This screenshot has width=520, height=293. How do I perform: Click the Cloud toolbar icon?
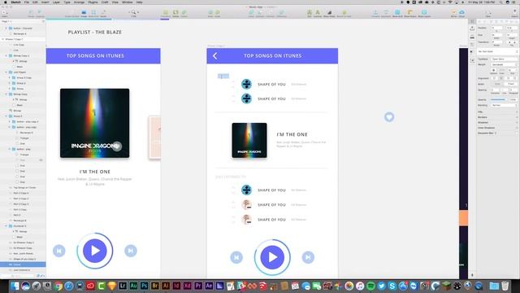point(461,13)
